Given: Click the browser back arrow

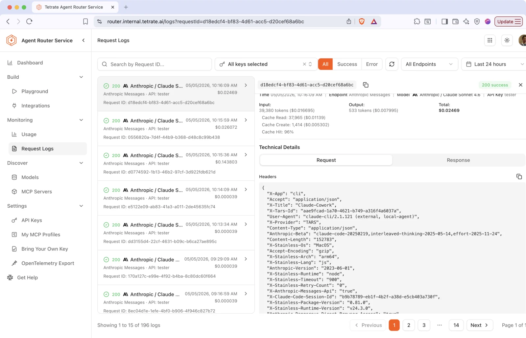Looking at the screenshot, I should [x=8, y=21].
